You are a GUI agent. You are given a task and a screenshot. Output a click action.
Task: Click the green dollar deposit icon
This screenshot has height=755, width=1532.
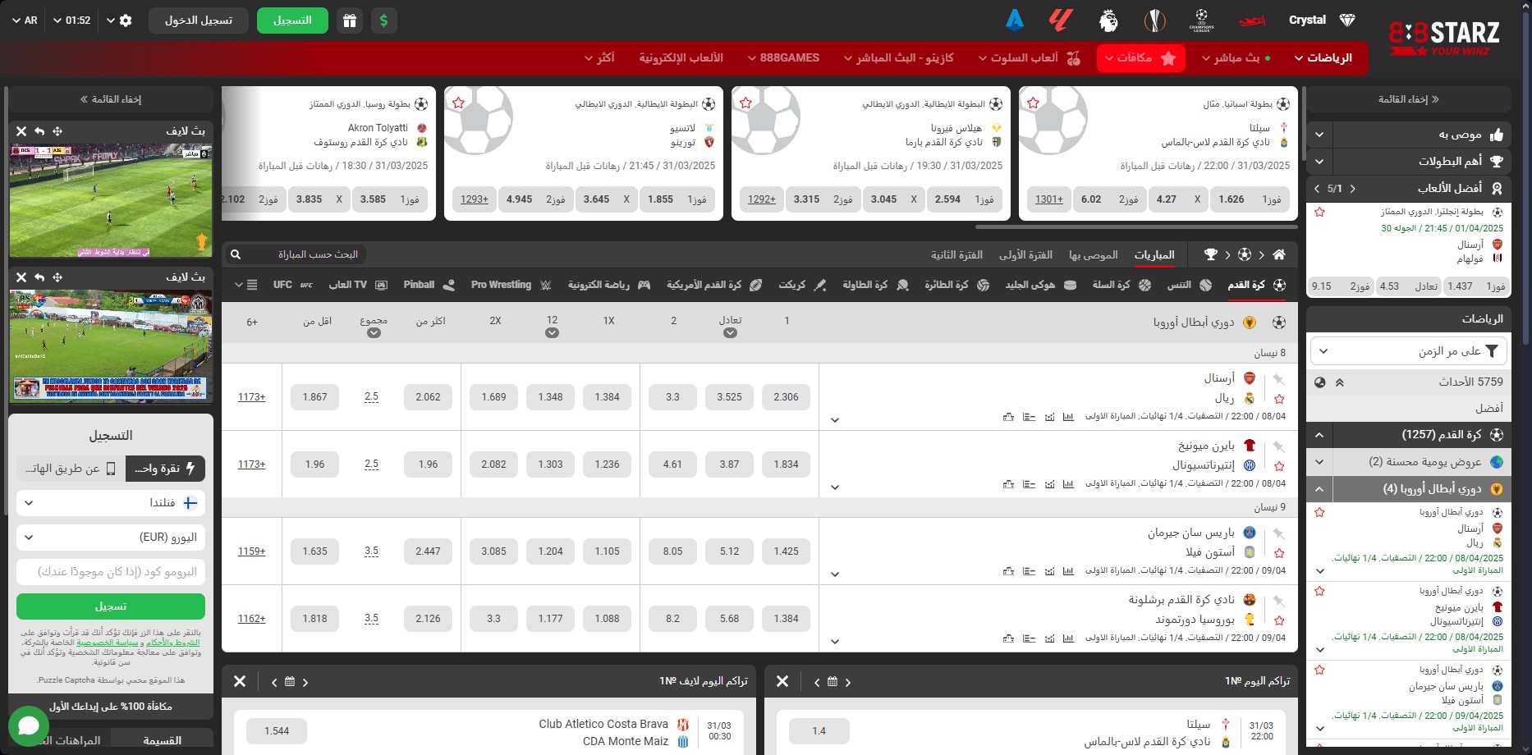(x=384, y=21)
